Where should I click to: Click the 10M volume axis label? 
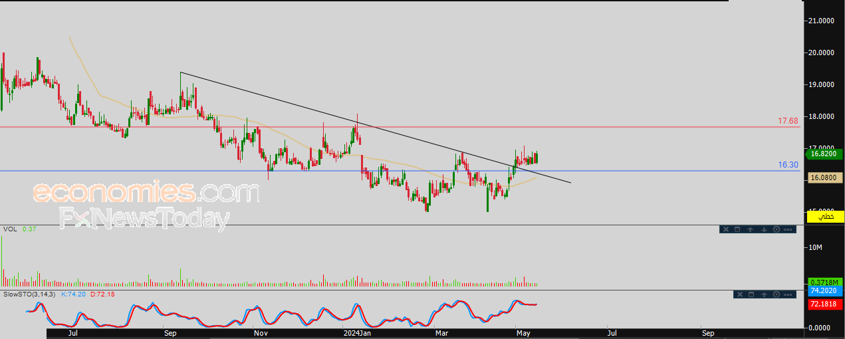coord(815,247)
